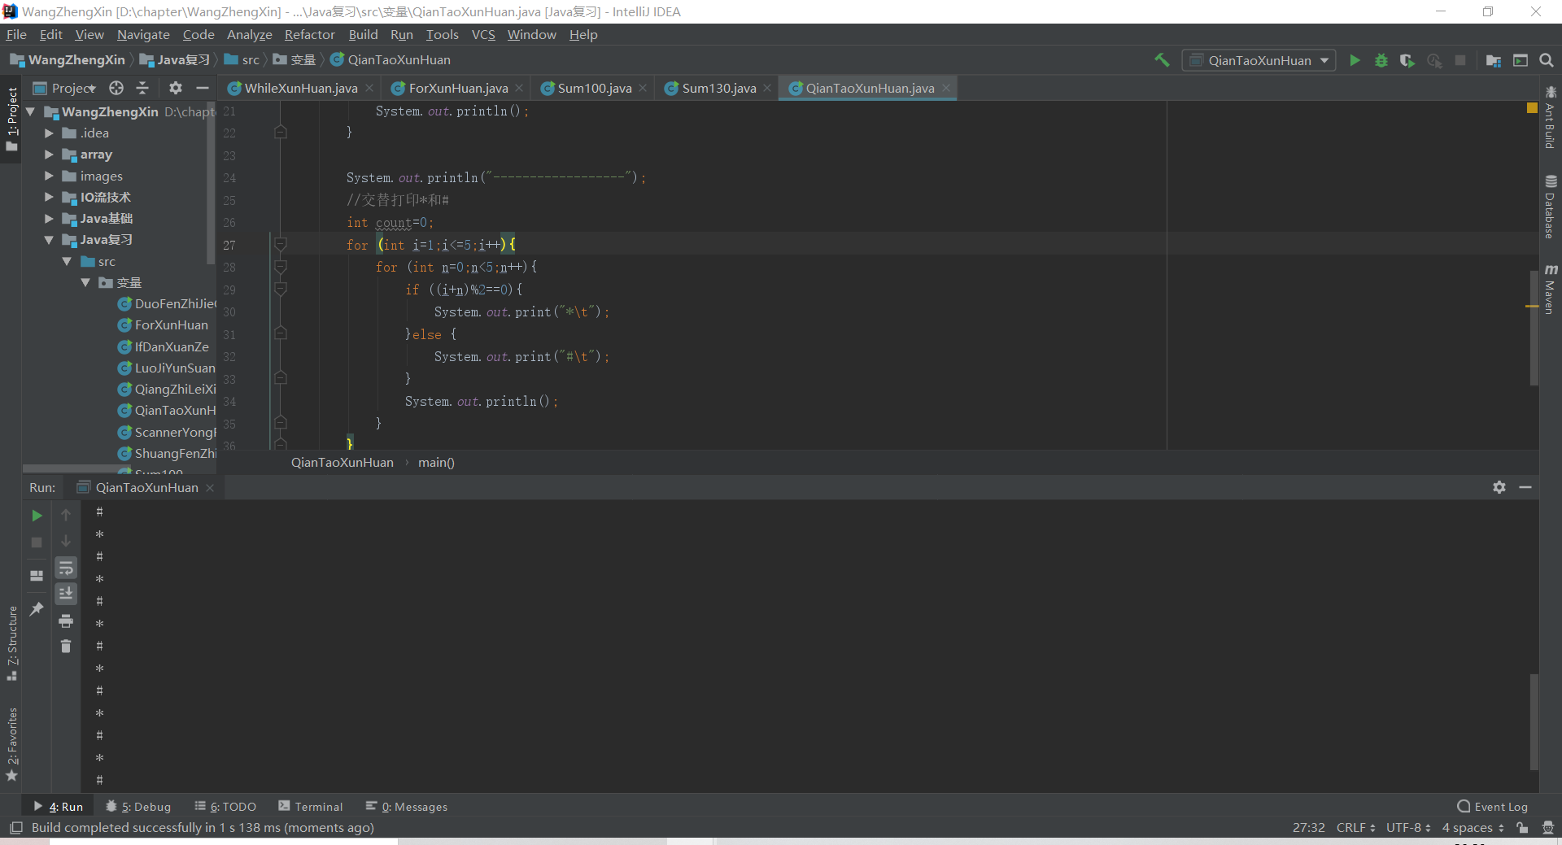Expand the images folder
1562x845 pixels.
(49, 176)
